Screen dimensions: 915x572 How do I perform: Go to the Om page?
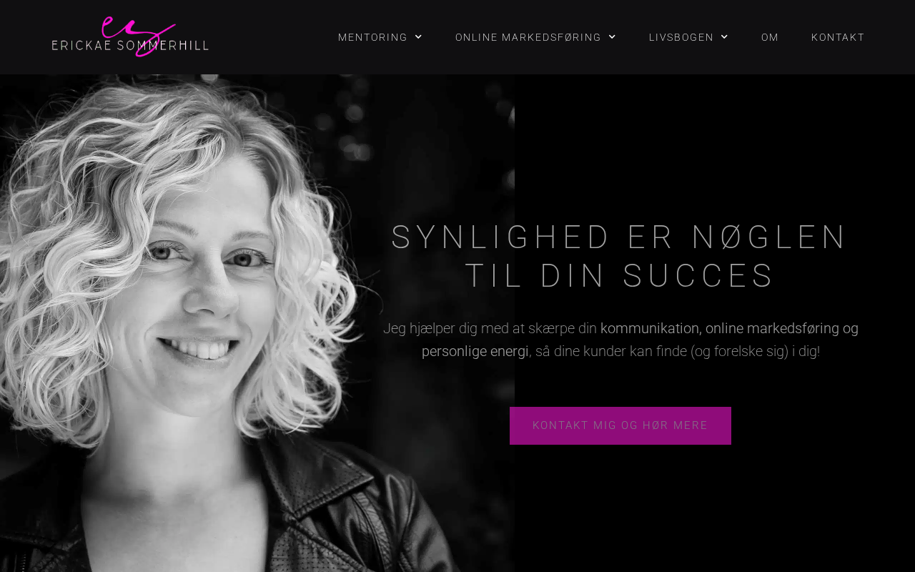point(770,37)
